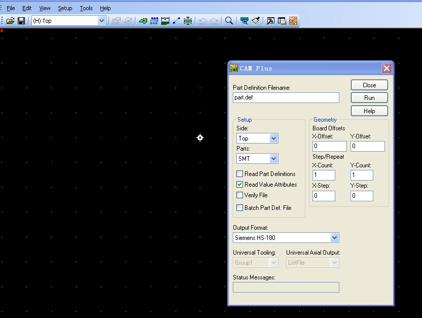Click the Zoom magnifier toolbar icon
The image size is (422, 318).
click(229, 21)
